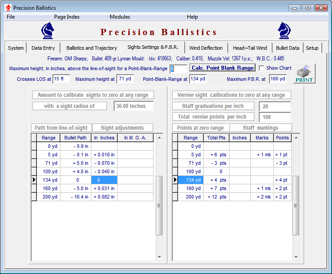332x274 pixels.
Task: Click the right chess knight logo
Action: (284, 31)
